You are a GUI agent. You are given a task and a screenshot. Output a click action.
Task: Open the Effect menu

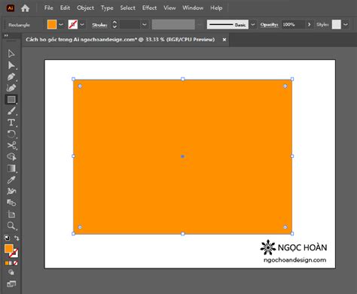point(149,8)
